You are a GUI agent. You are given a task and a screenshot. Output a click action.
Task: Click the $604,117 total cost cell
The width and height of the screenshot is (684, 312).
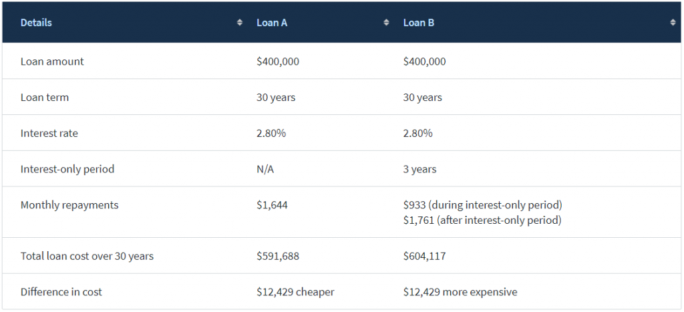425,256
